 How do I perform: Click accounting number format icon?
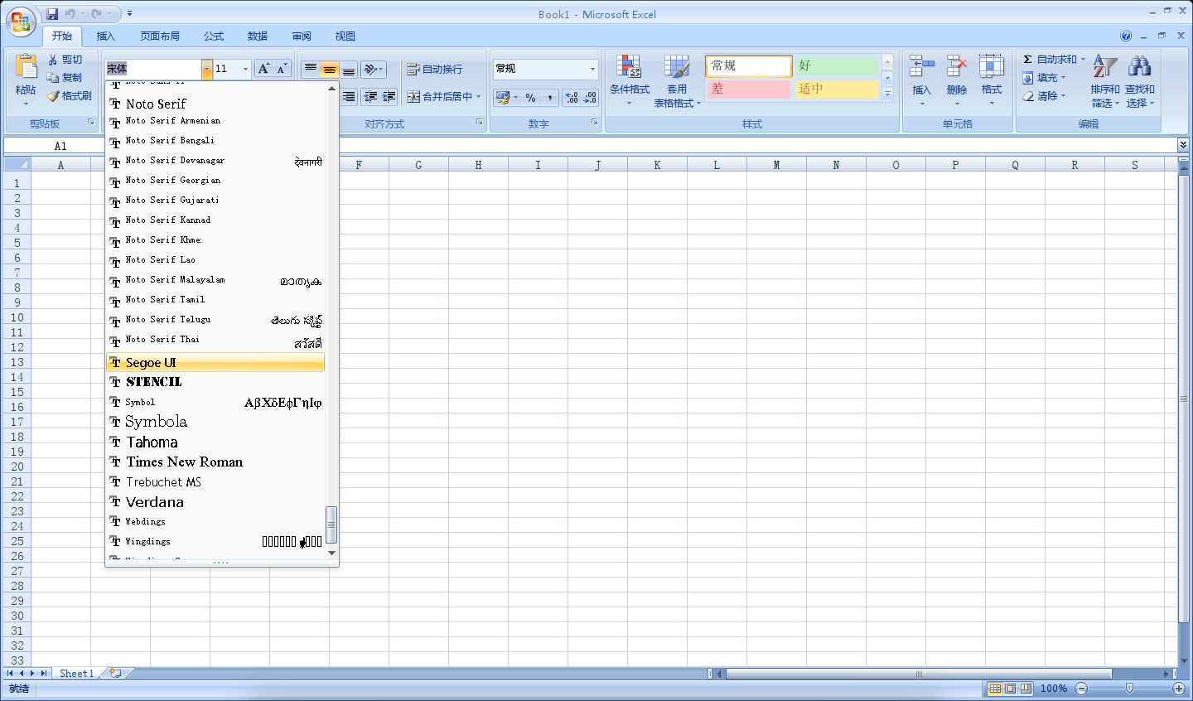point(502,98)
